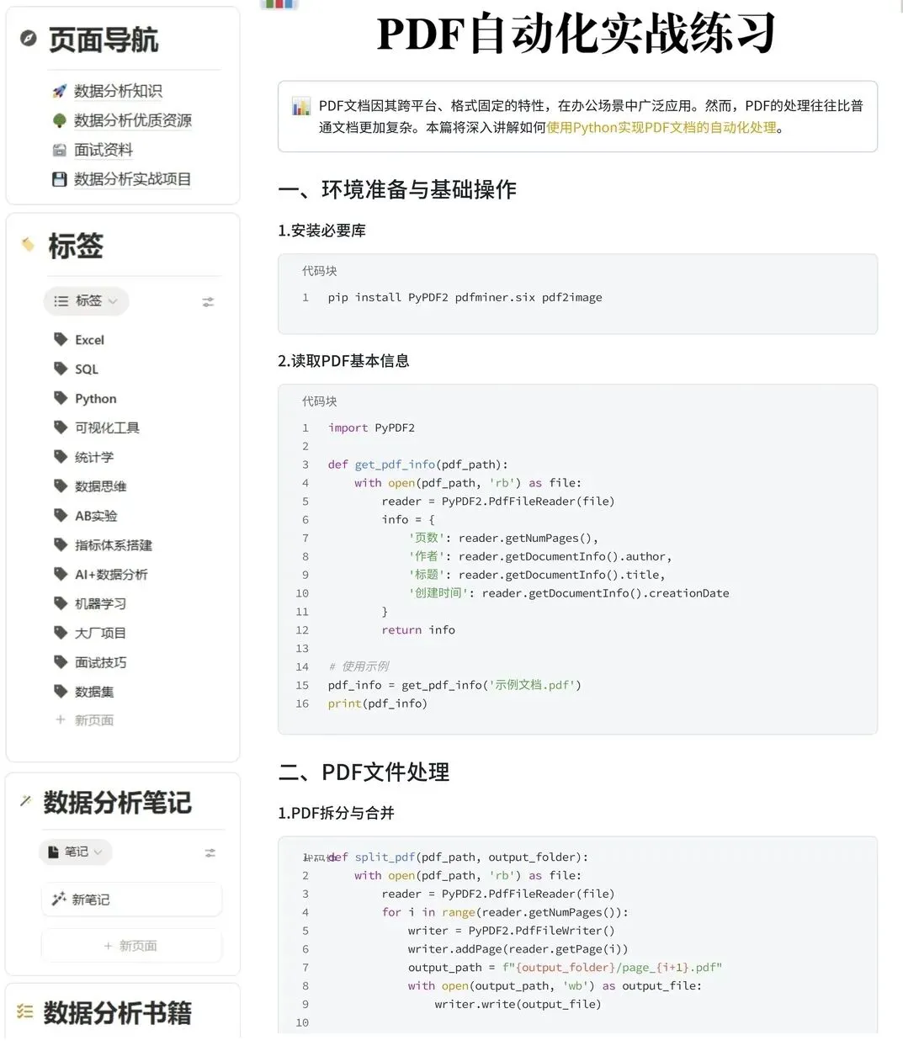Click the tag icon next to 可视化工具

(61, 427)
